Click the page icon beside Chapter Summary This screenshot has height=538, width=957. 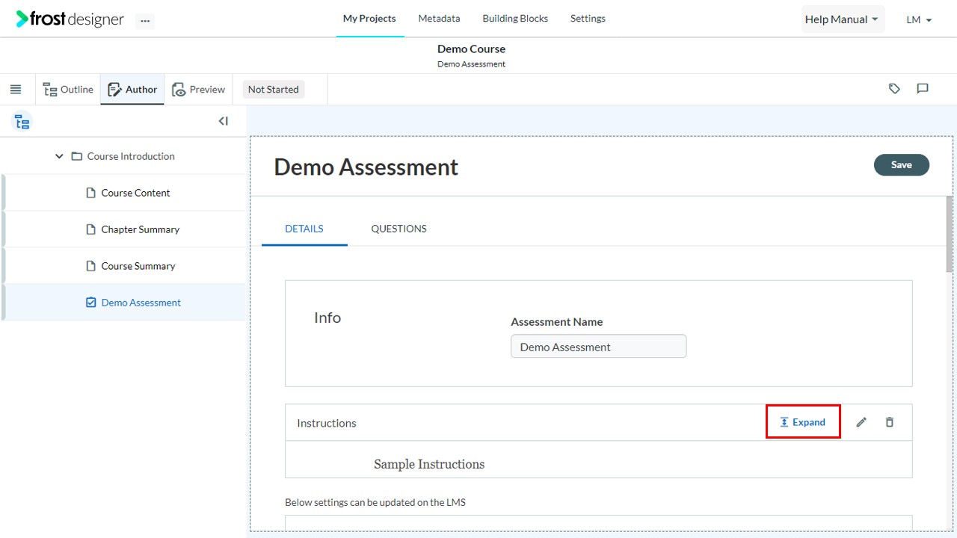(91, 229)
